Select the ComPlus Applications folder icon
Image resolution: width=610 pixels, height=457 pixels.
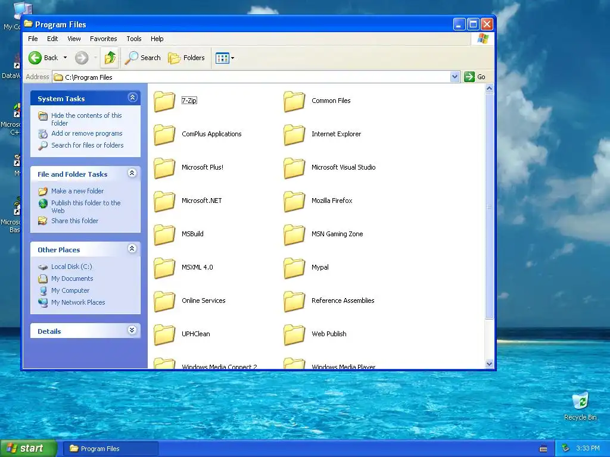click(164, 134)
